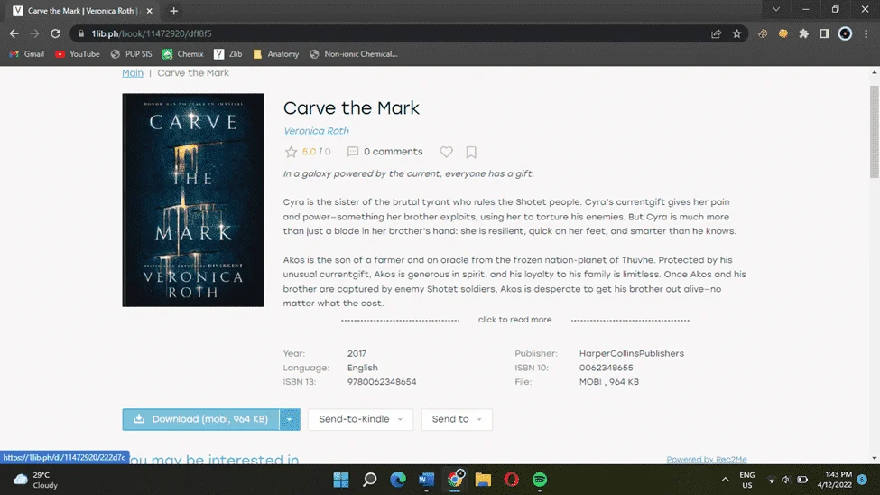Click Download (mobi, 964 KB) button
This screenshot has height=495, width=880.
200,419
